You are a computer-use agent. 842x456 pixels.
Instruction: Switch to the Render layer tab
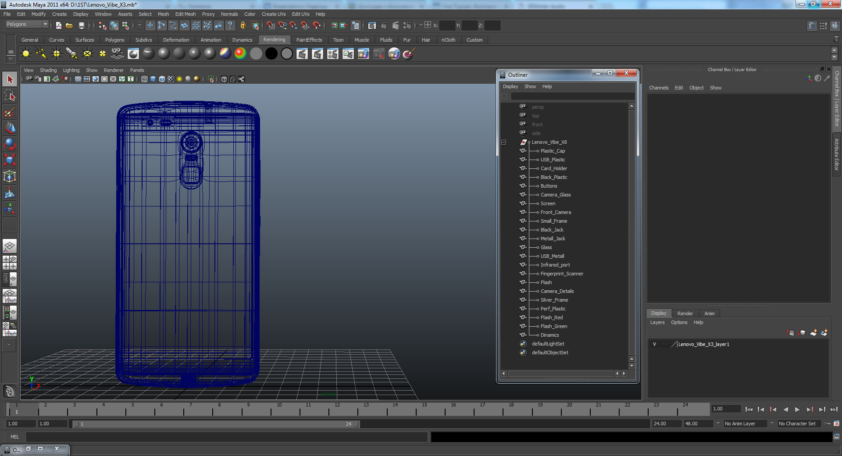685,313
